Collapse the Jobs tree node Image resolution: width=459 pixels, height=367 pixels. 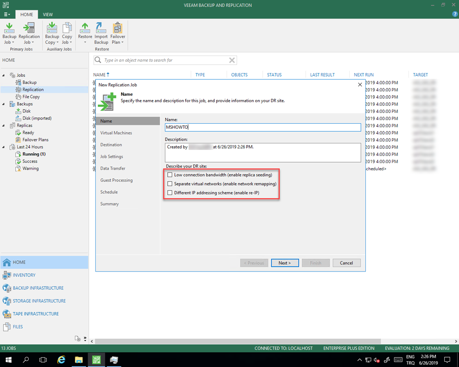[4, 75]
